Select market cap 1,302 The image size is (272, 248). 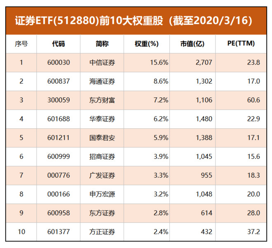click(x=204, y=81)
